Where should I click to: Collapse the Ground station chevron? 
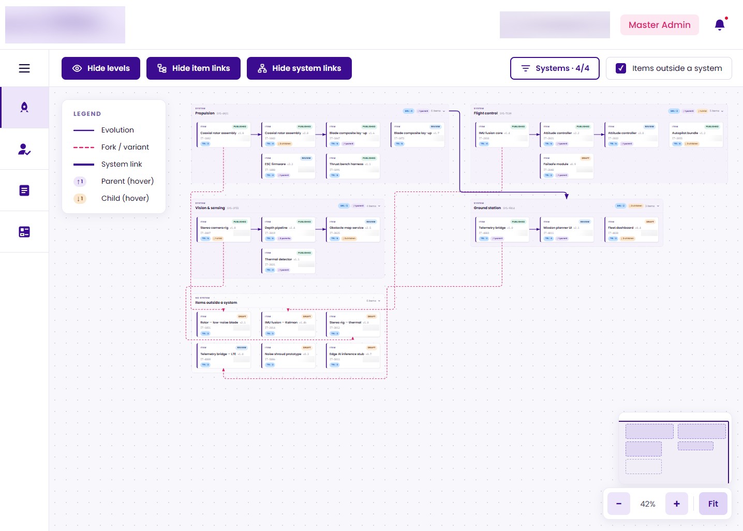coord(658,206)
